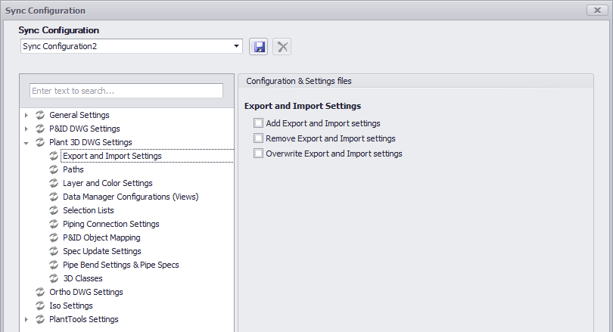The width and height of the screenshot is (613, 332).
Task: Open Piping Connection Settings
Action: coord(111,224)
